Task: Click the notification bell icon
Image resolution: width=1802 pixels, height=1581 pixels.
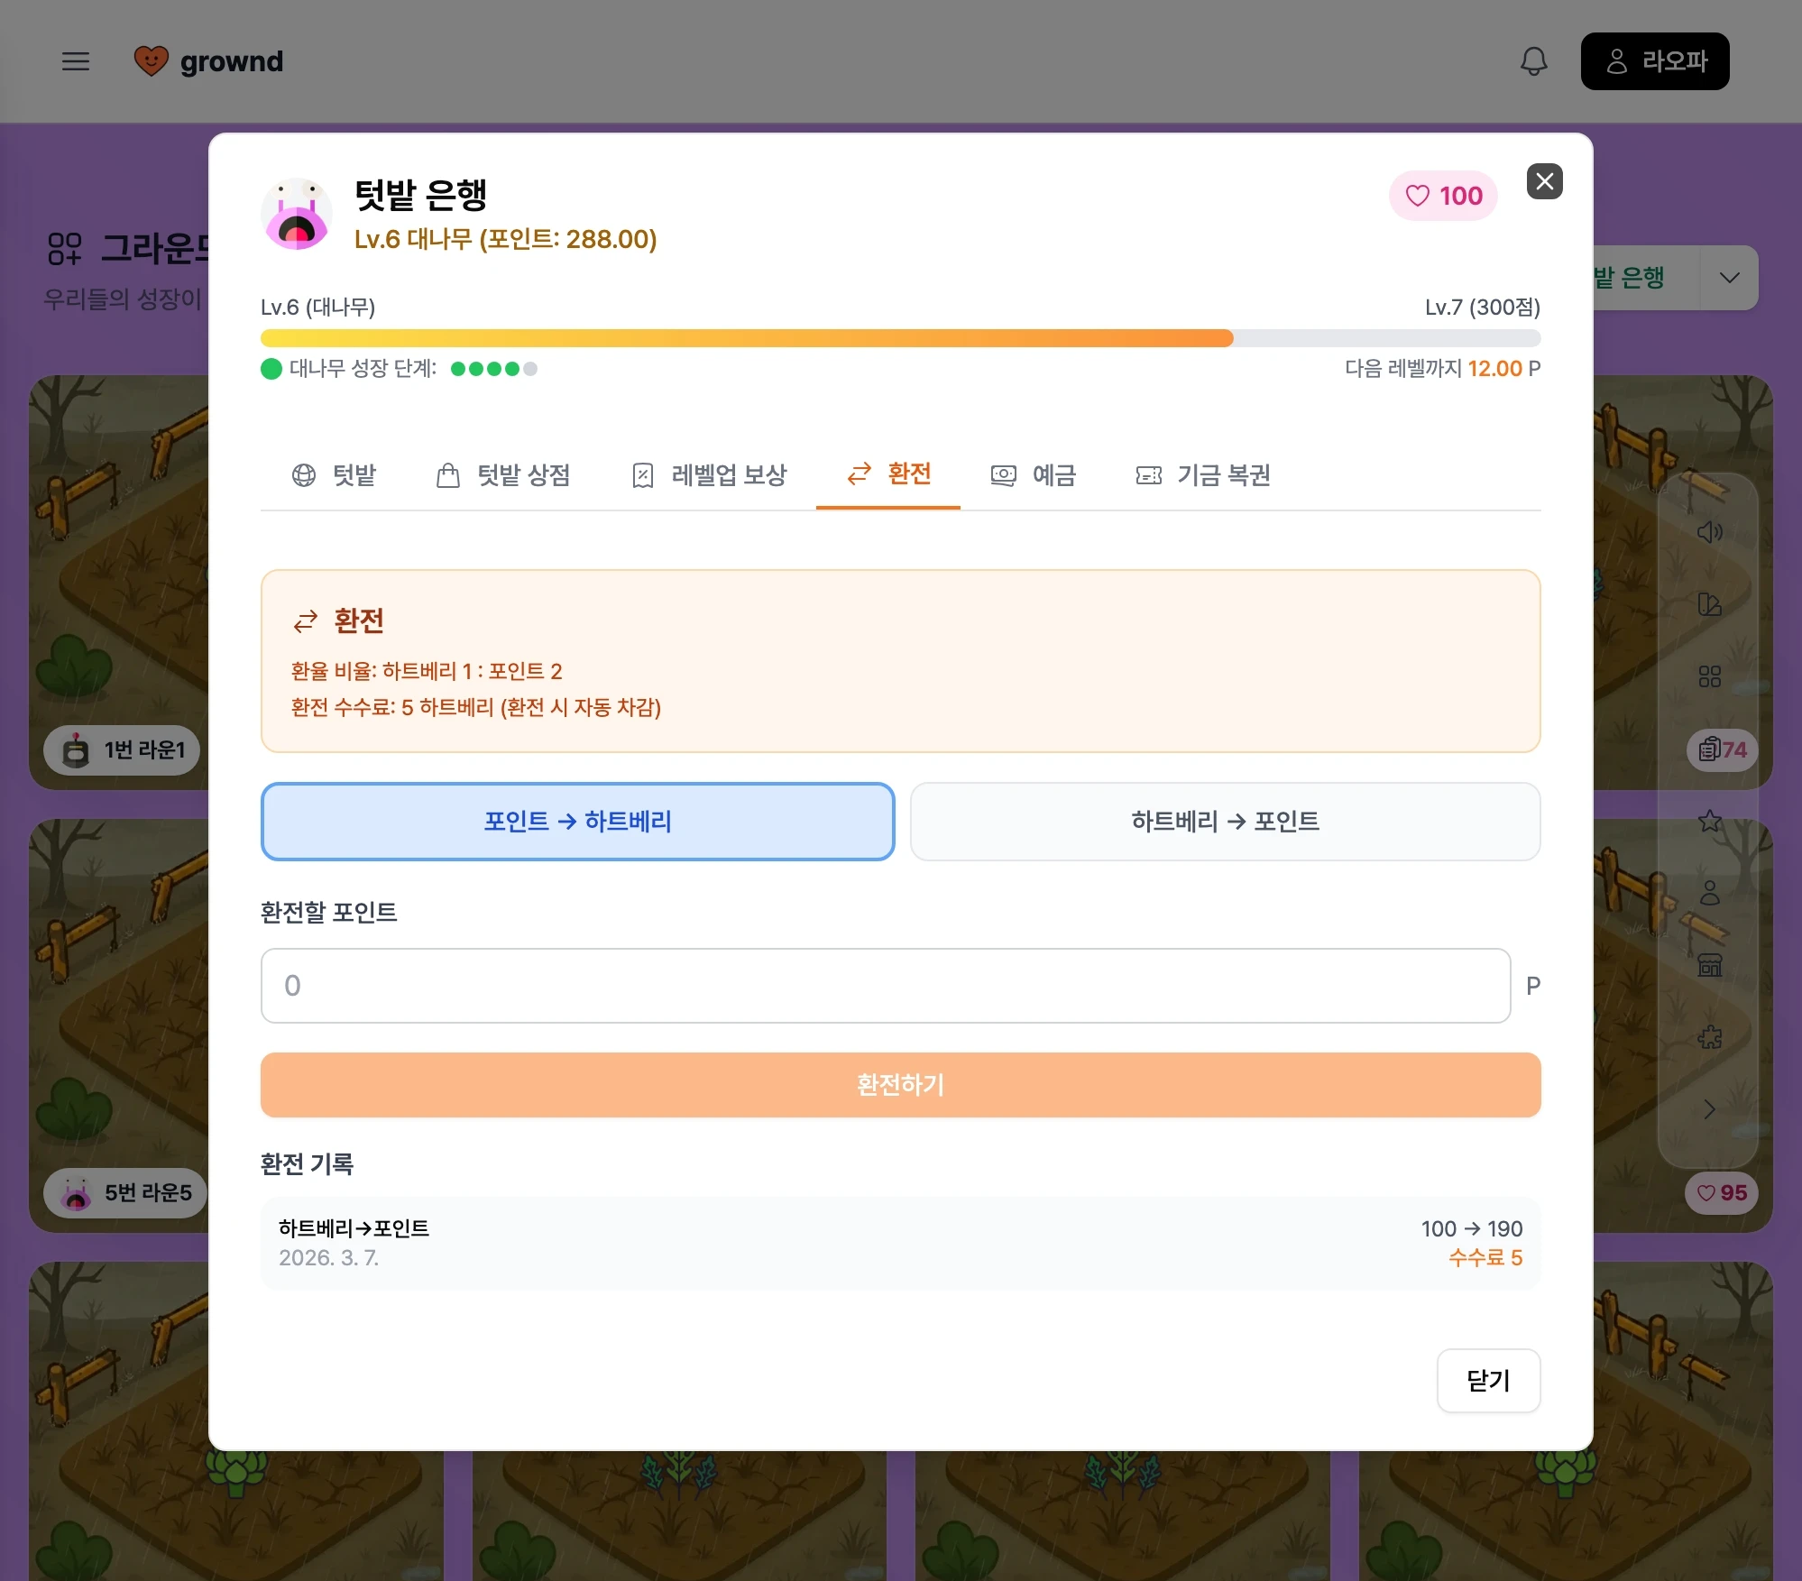Action: [1533, 61]
